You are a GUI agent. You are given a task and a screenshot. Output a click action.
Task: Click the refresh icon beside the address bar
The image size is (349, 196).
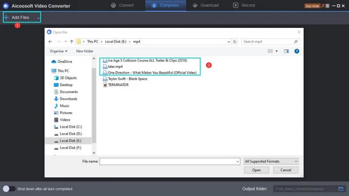coord(235,41)
